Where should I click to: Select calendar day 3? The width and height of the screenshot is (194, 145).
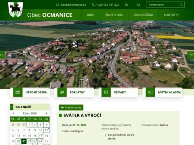click(40, 125)
